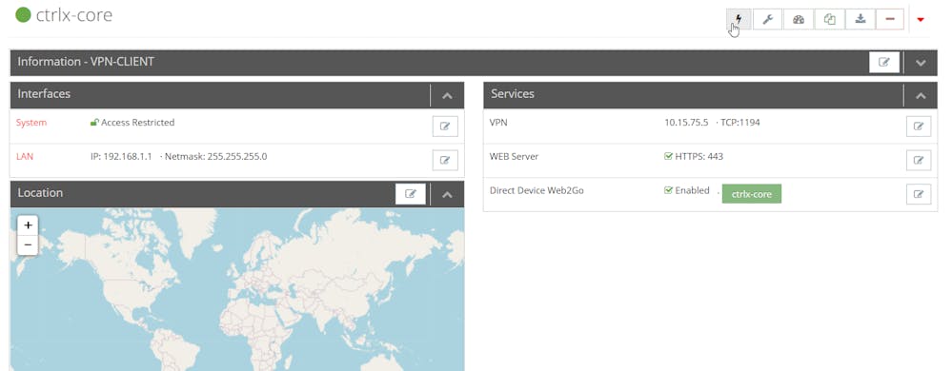Zoom out on the map
Image resolution: width=952 pixels, height=371 pixels.
(28, 244)
